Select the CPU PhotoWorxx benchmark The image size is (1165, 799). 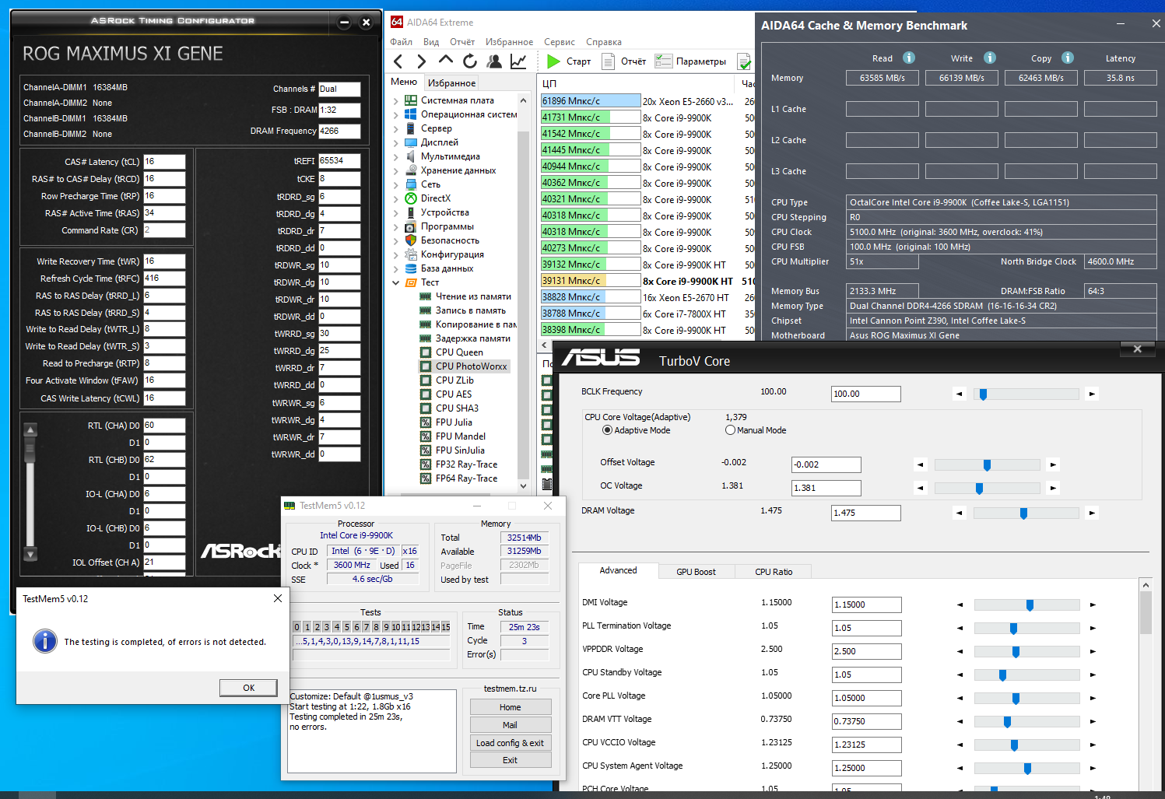[472, 366]
